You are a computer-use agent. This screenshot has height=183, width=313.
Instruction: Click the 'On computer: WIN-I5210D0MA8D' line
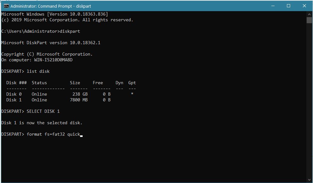coord(37,60)
